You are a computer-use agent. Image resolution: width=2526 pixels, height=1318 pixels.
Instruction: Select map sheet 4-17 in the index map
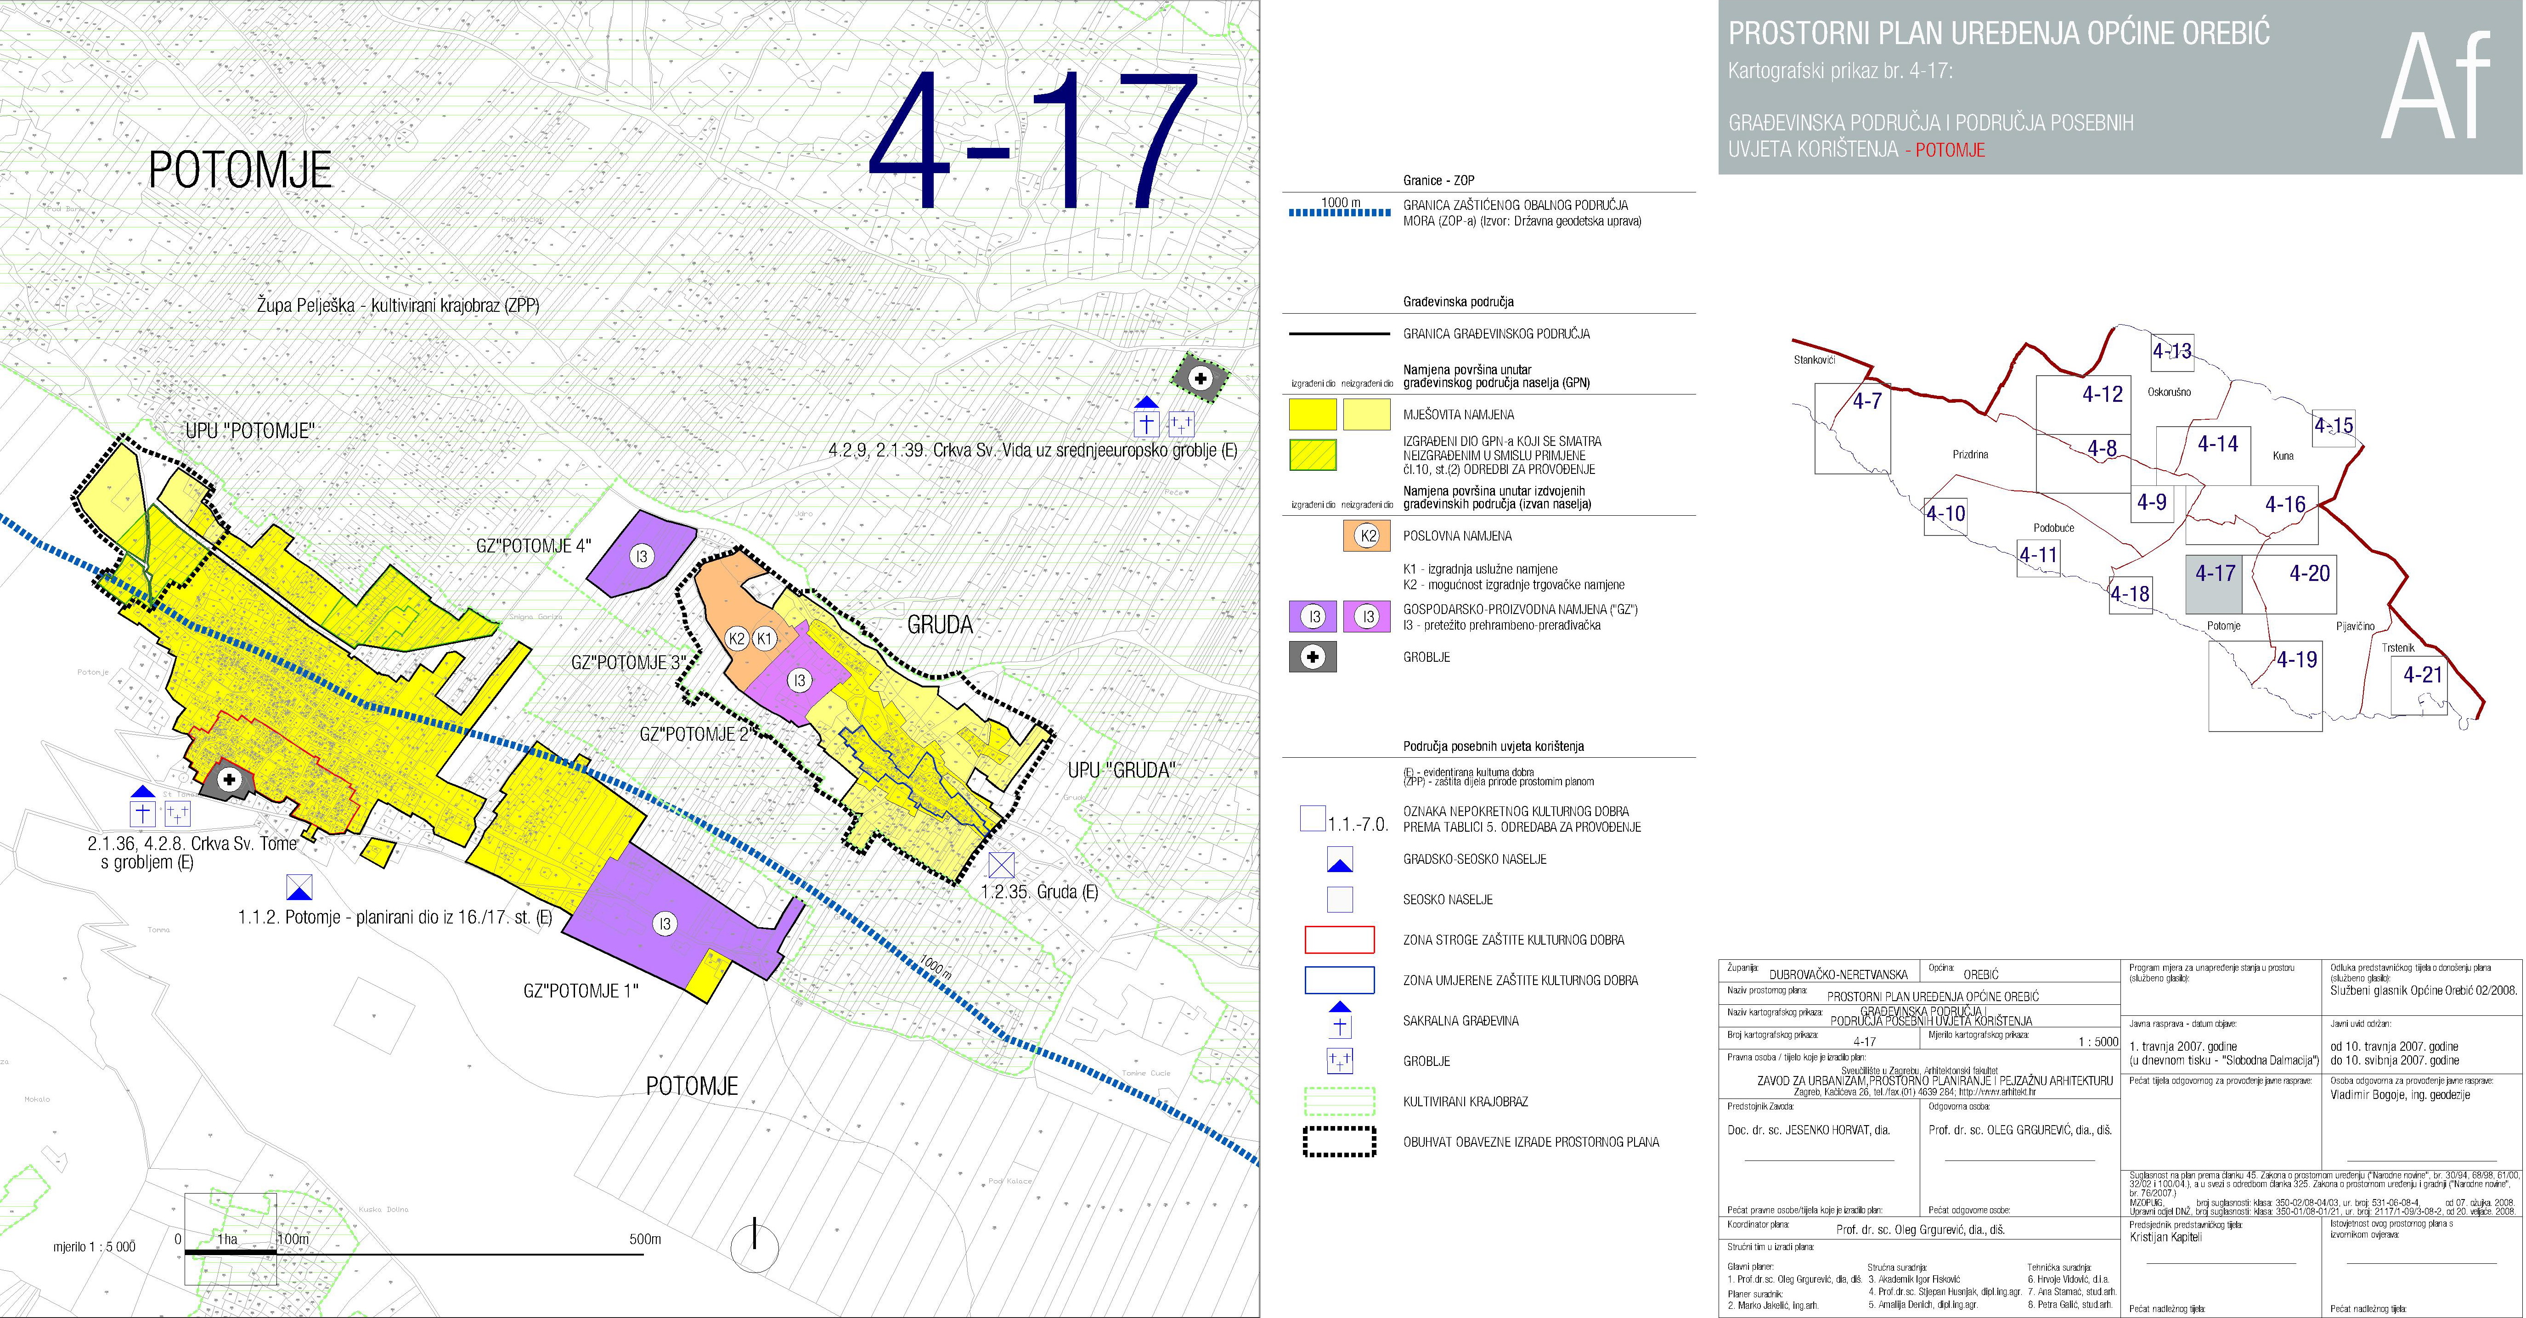coord(2214,585)
